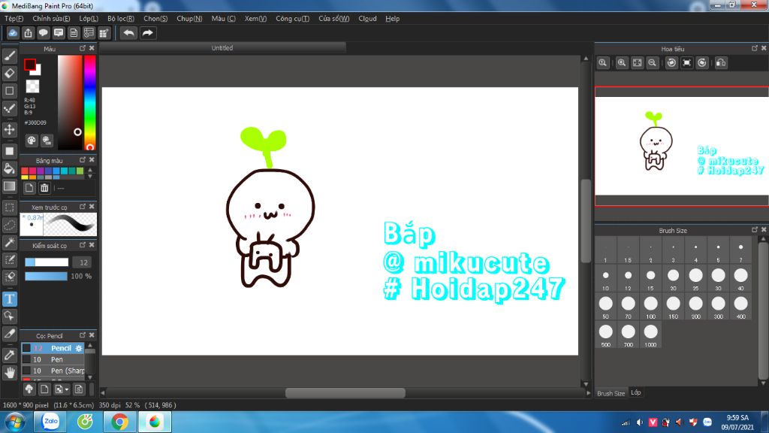
Task: Select the Dot/pixel brush tool
Action: 9,108
